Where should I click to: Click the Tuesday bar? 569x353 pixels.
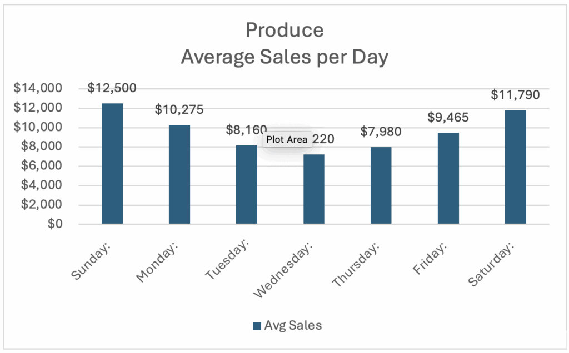[247, 185]
